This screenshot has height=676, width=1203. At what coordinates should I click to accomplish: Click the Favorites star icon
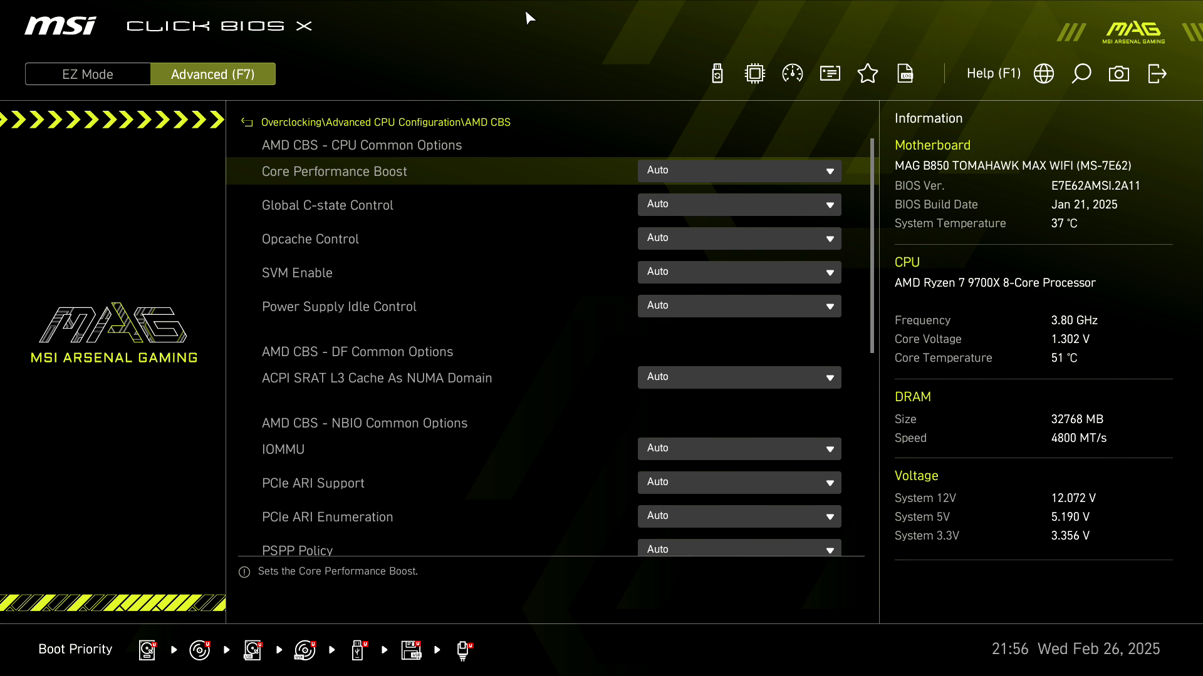[868, 73]
